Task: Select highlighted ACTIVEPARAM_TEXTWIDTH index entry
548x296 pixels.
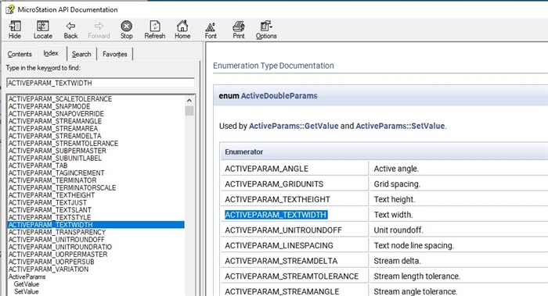Action: tap(96, 224)
